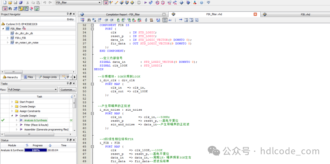330x164 pixels.
Task: Toggle the Tasks panel button in second toolbar
Action: [26, 9]
